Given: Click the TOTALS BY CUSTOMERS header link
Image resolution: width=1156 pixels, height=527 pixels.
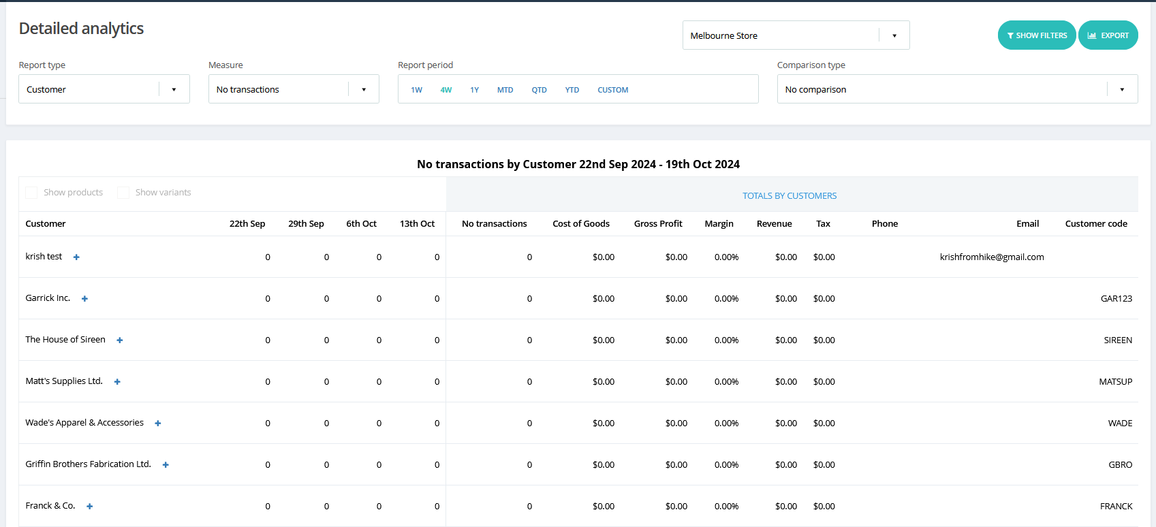Looking at the screenshot, I should [x=790, y=195].
